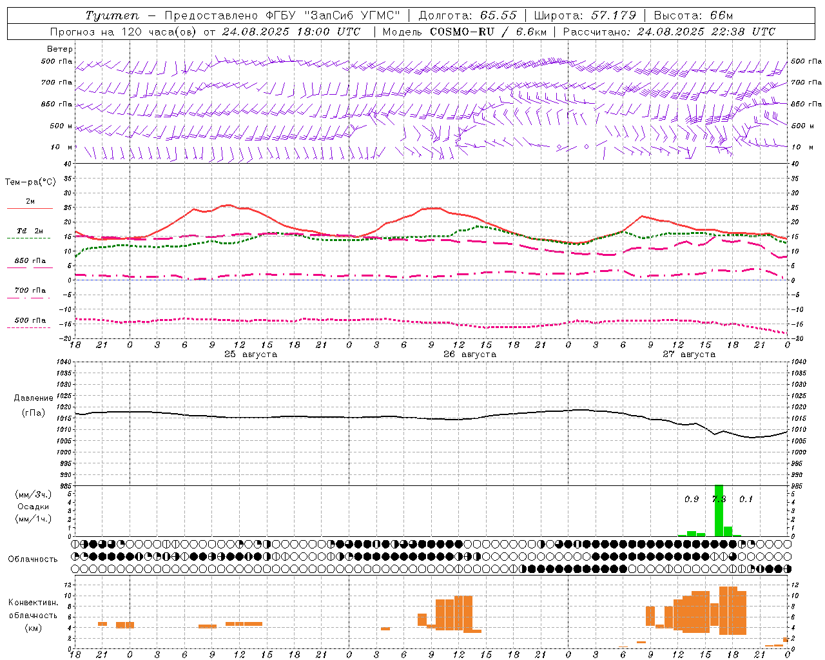825x660 pixels.
Task: Click the 'Осадки' precipitation label
Action: tap(33, 507)
